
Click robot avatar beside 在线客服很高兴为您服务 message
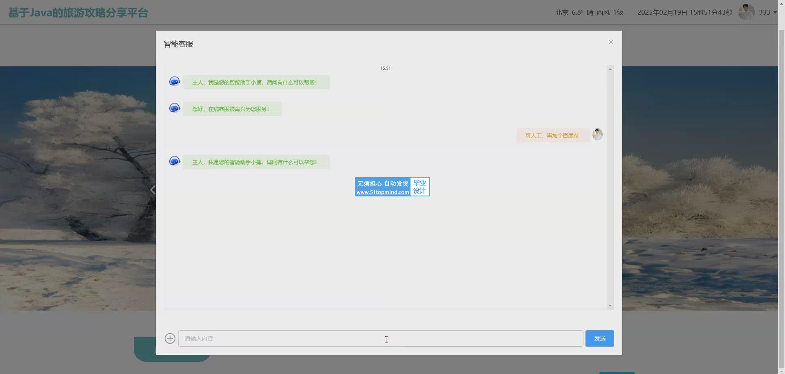175,108
